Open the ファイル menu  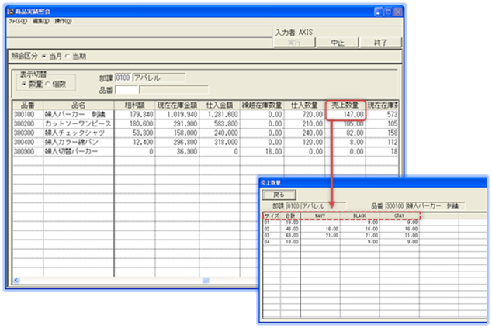tap(16, 22)
